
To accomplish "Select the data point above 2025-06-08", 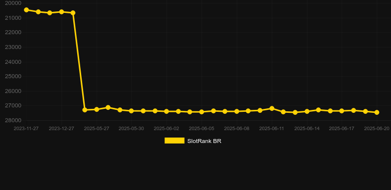I will (x=237, y=111).
